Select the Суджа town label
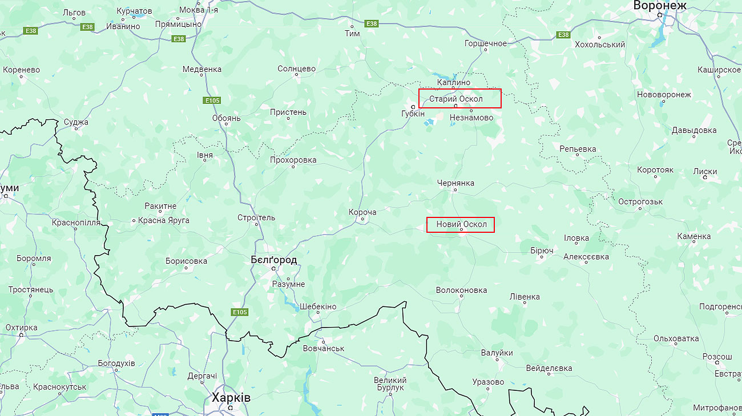Screen dimensions: 742x416 (76, 122)
